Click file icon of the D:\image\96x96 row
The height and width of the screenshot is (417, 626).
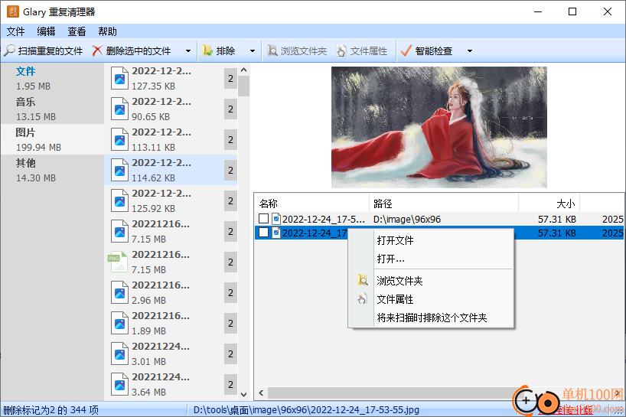coord(276,219)
